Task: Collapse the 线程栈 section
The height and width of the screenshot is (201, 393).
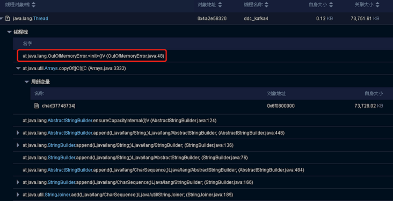Action: pyautogui.click(x=10, y=32)
